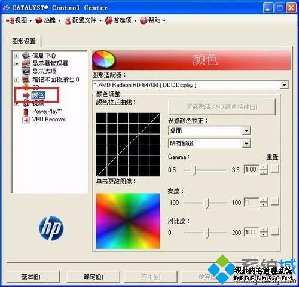Click the 显示器管理器 tree icon
299x287 pixels.
26,64
